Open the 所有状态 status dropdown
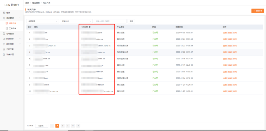266x131 pixels. (76, 21)
